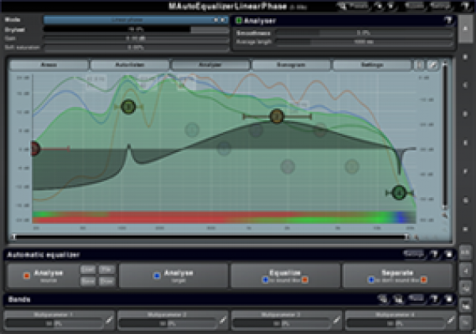Click the Equalize button

tap(285, 275)
